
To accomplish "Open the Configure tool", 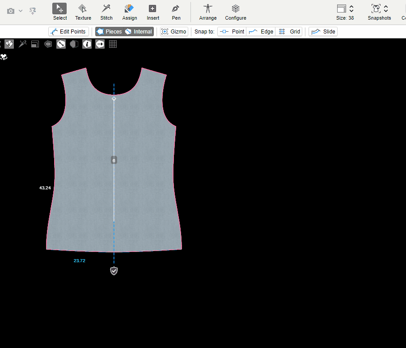I will click(235, 12).
